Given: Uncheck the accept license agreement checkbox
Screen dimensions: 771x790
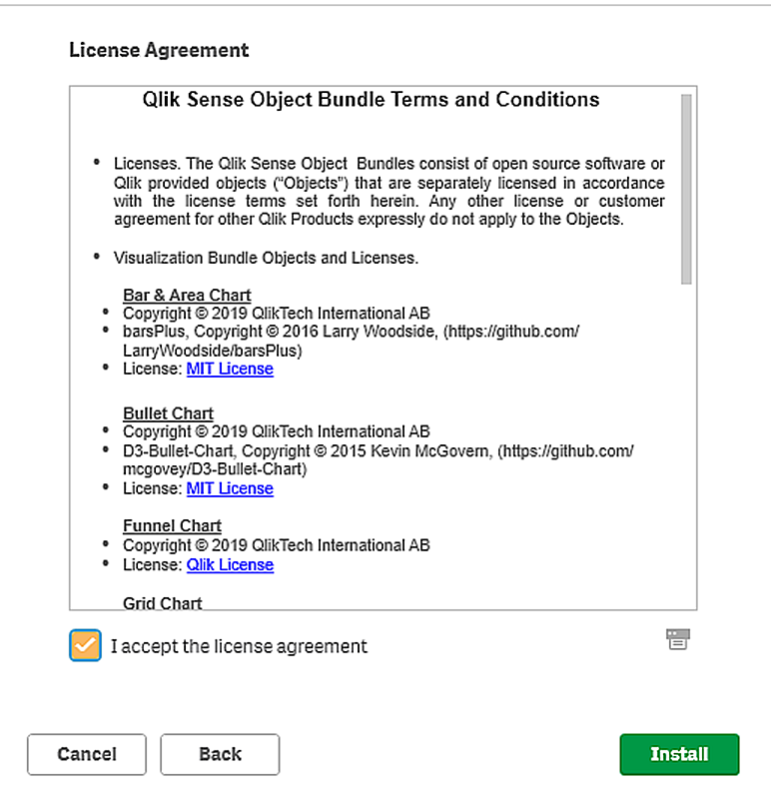Looking at the screenshot, I should click(85, 645).
